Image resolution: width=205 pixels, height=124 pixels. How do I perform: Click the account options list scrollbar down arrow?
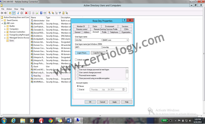(x=127, y=79)
